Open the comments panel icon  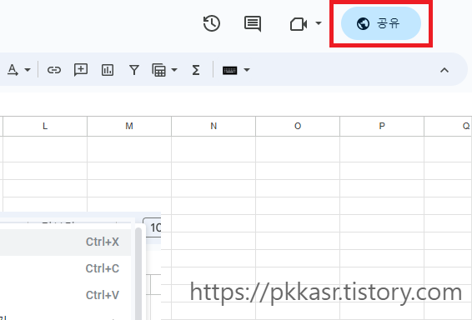(x=253, y=23)
